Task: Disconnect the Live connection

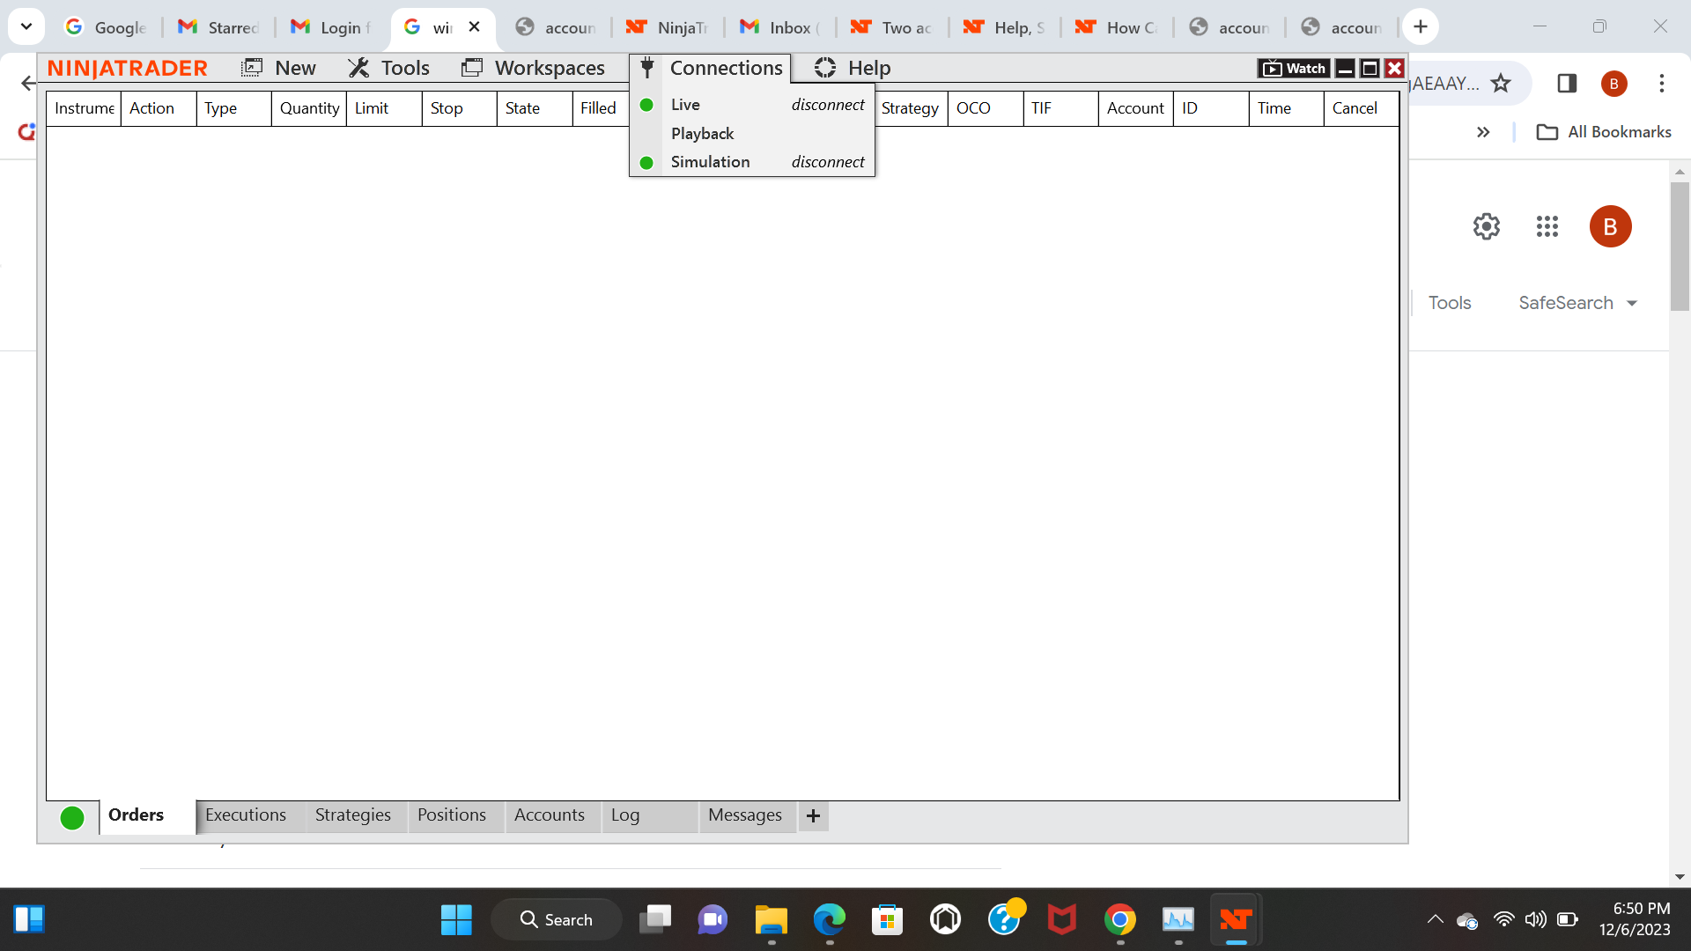Action: tap(827, 105)
